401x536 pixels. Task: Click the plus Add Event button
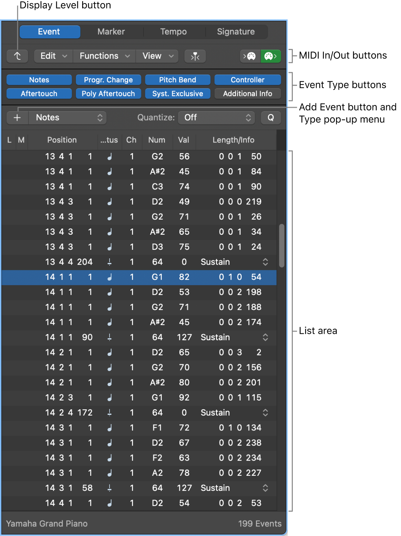click(x=17, y=118)
